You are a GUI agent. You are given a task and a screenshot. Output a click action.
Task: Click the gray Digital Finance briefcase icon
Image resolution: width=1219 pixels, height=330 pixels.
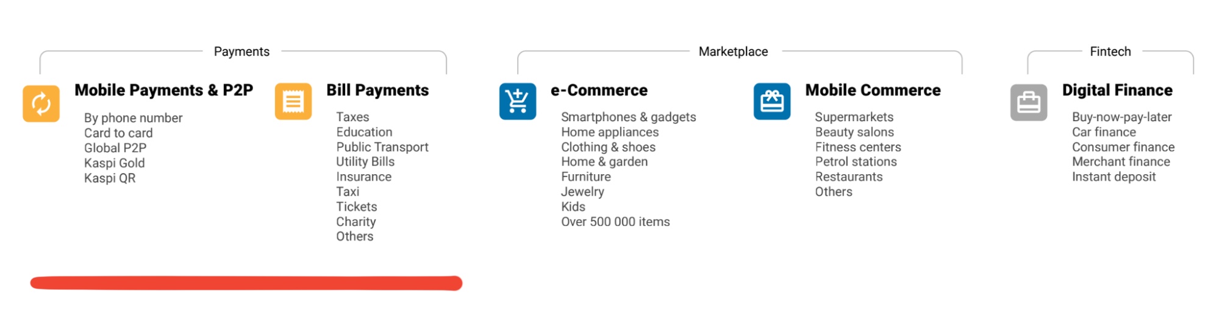[1029, 102]
